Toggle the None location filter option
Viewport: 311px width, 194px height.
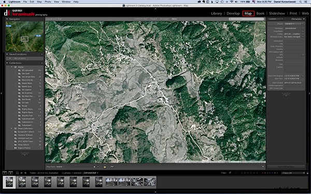pos(174,19)
